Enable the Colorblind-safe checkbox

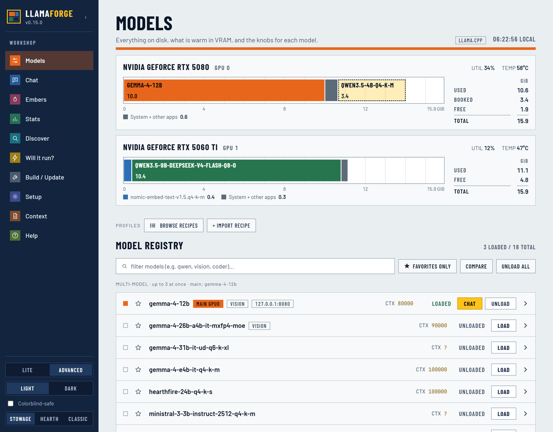[11, 403]
